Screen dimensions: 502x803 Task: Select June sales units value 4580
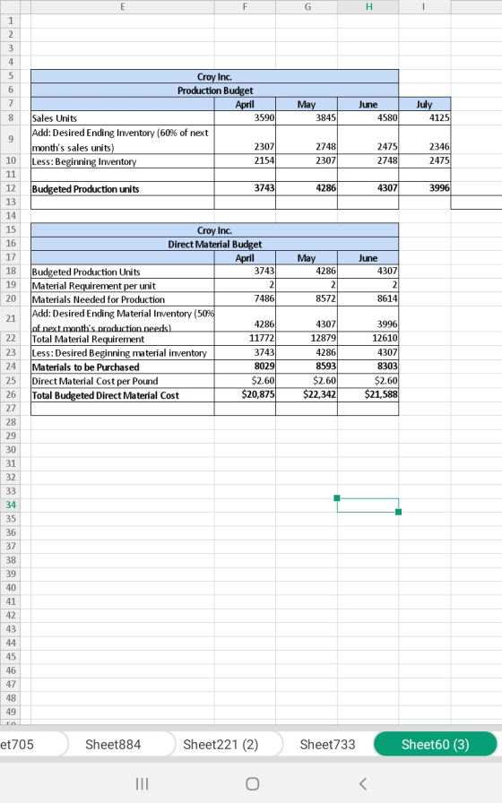(368, 117)
